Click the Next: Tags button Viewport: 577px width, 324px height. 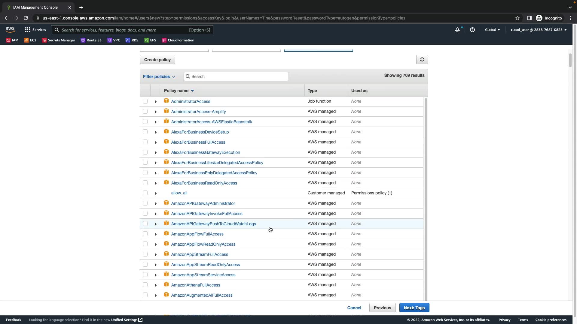click(414, 308)
